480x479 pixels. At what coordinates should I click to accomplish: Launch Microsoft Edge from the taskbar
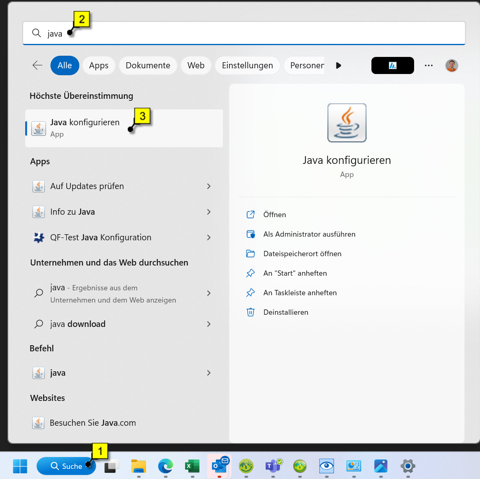coord(166,466)
